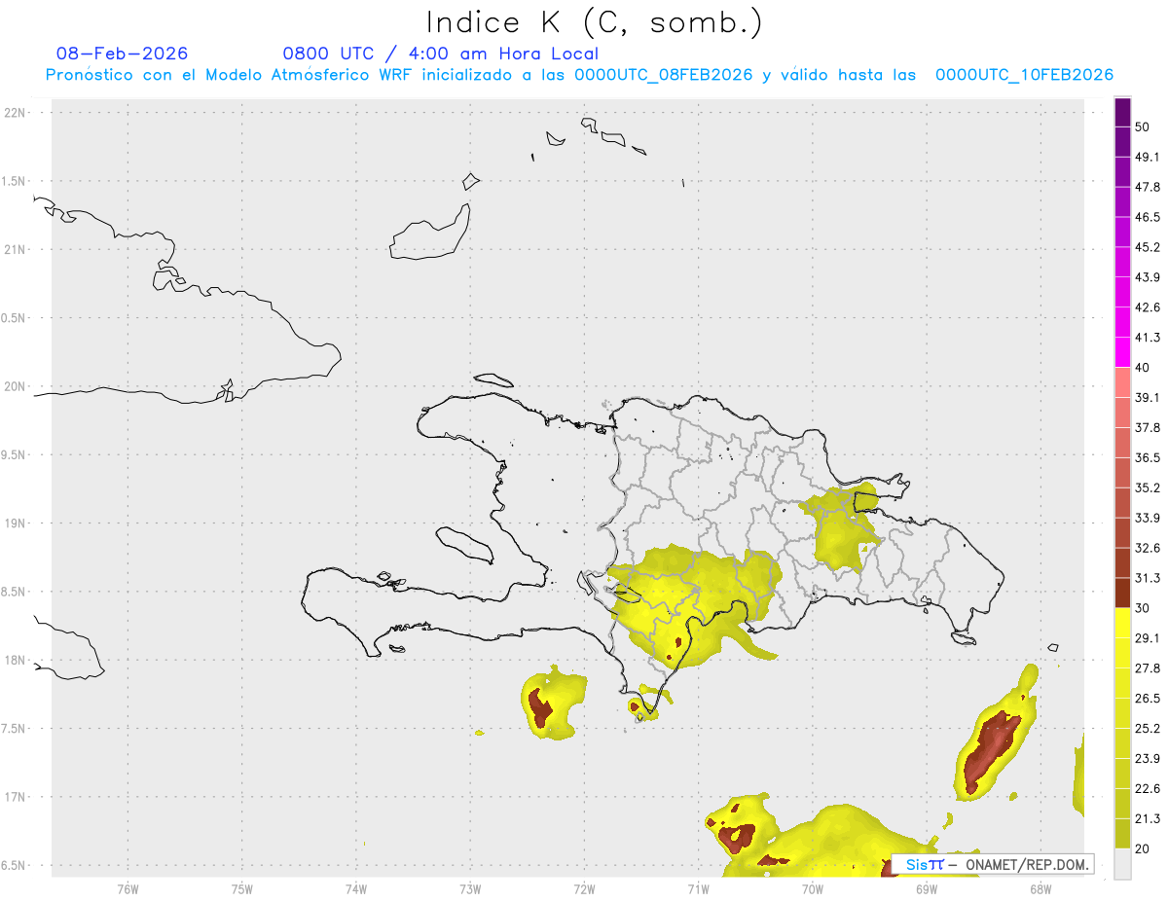Screen dimensions: 1168x902
Task: Click the color scale value 27.8
Action: 1148,668
